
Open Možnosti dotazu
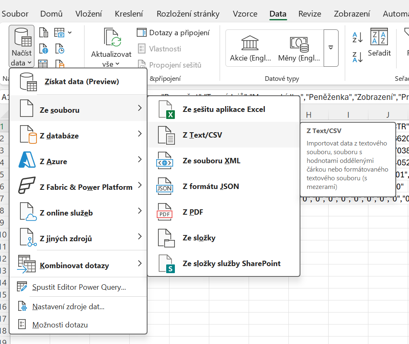pos(78,325)
